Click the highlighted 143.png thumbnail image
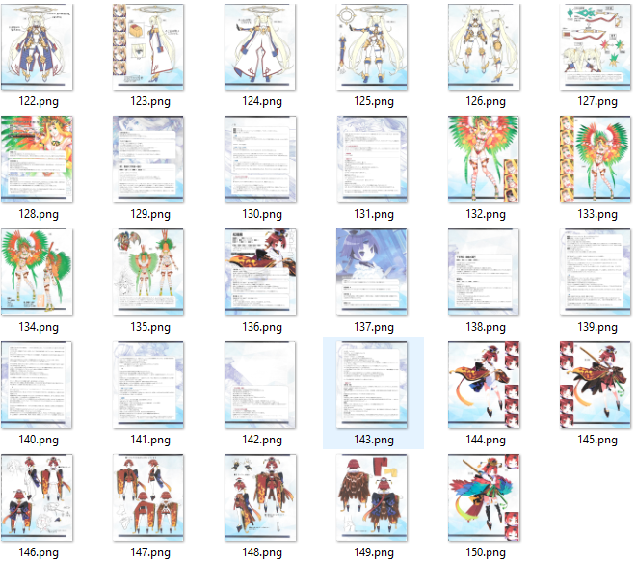The width and height of the screenshot is (636, 563). coord(372,386)
